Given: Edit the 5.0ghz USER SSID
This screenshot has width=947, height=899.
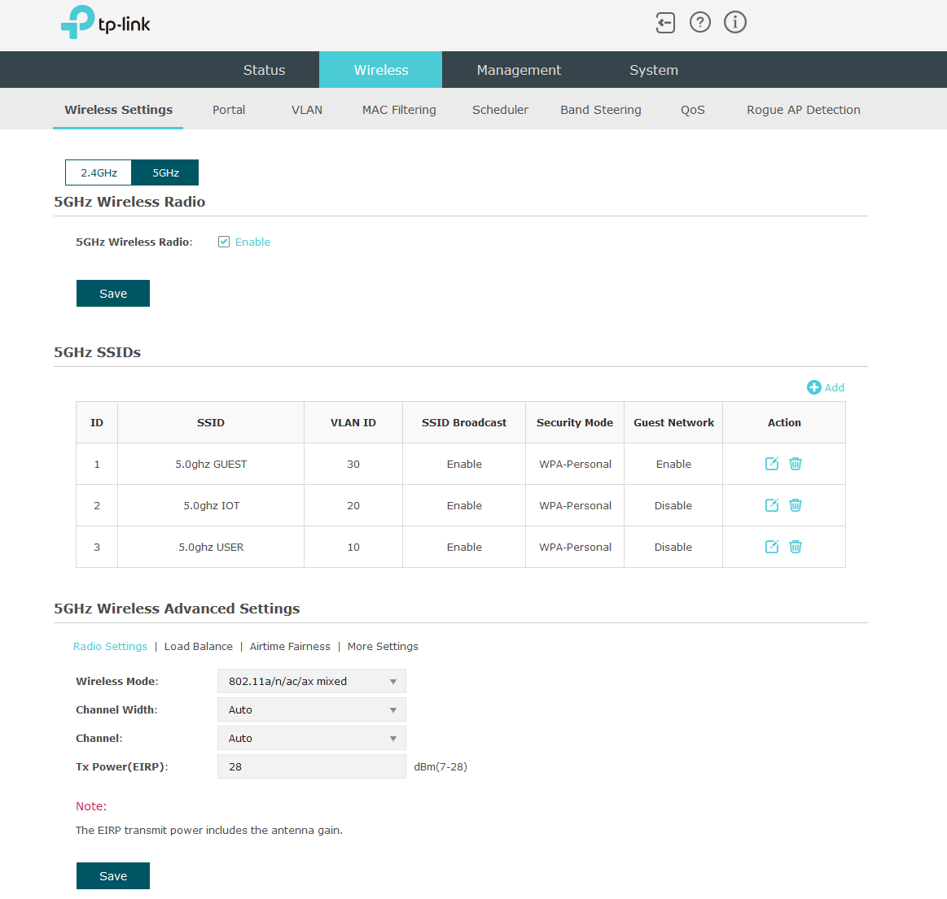Looking at the screenshot, I should (771, 547).
